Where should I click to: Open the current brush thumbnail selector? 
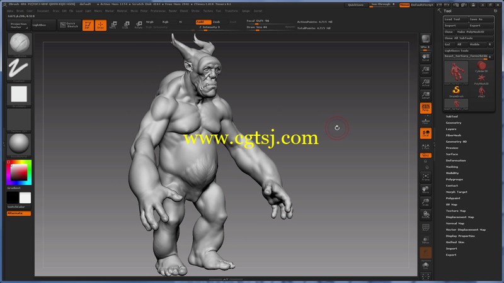point(20,43)
